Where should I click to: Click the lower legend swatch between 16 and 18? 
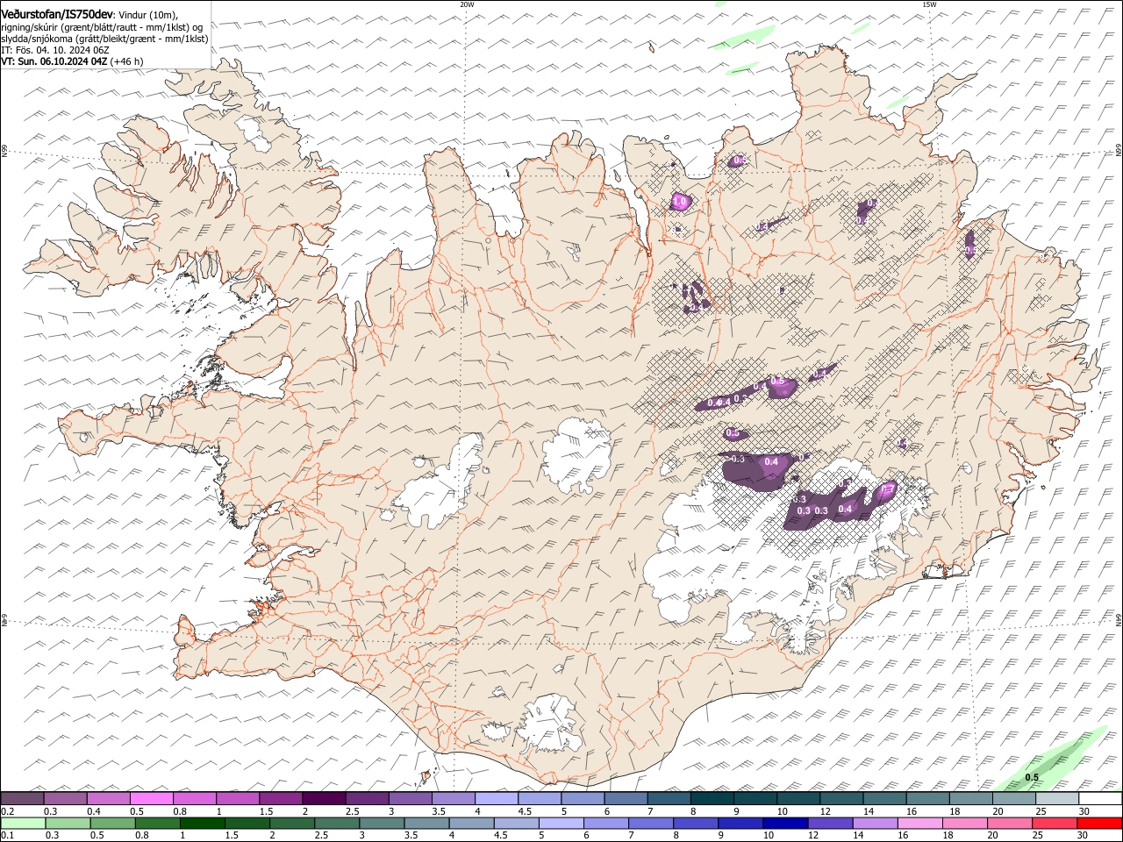coord(919,823)
